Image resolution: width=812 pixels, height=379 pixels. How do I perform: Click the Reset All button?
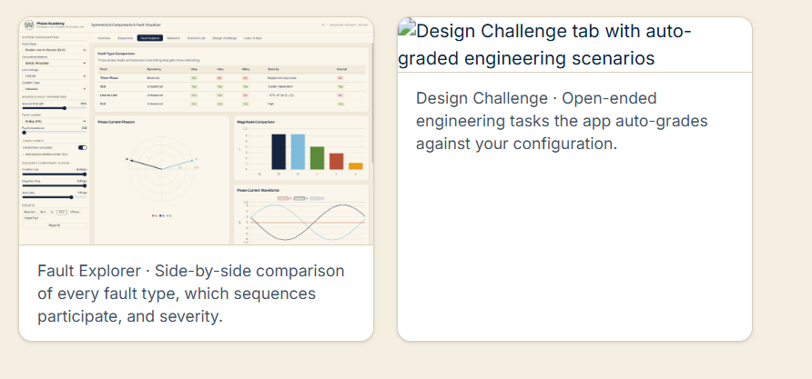click(x=55, y=225)
